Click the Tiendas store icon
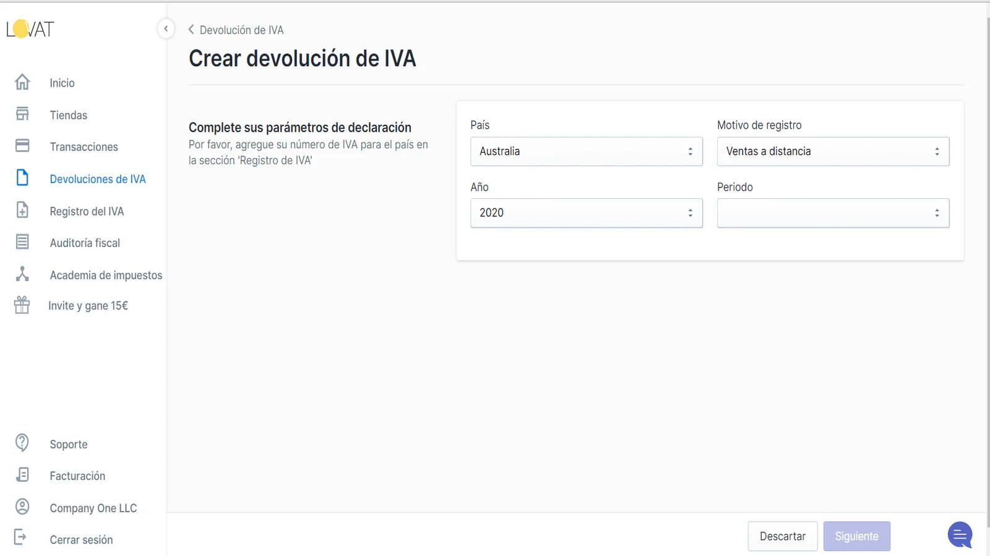This screenshot has height=556, width=990. click(x=22, y=114)
